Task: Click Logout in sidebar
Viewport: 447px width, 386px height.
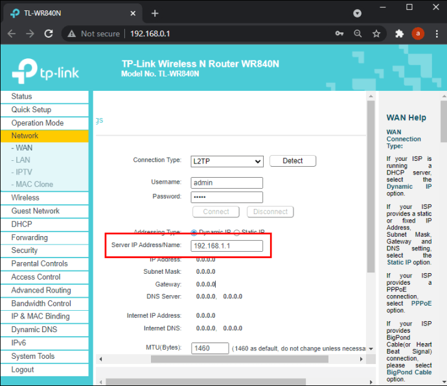Action: click(45, 370)
